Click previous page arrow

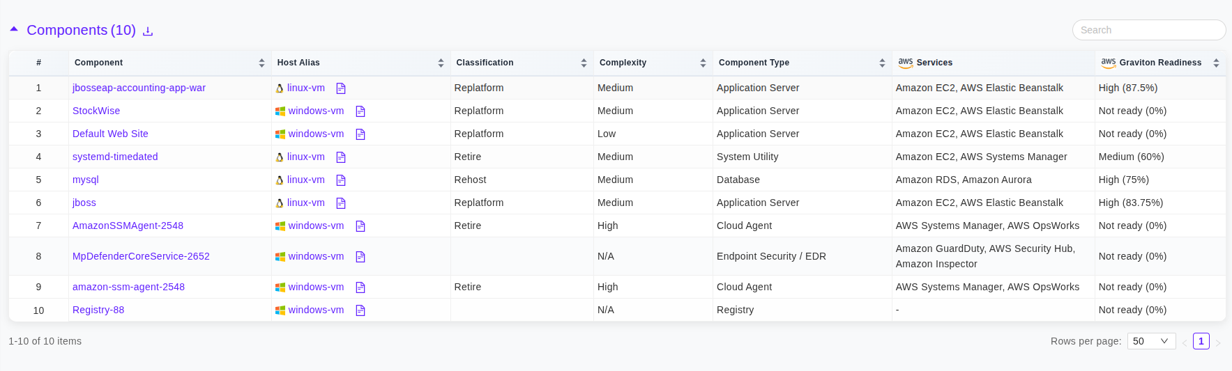point(1184,342)
